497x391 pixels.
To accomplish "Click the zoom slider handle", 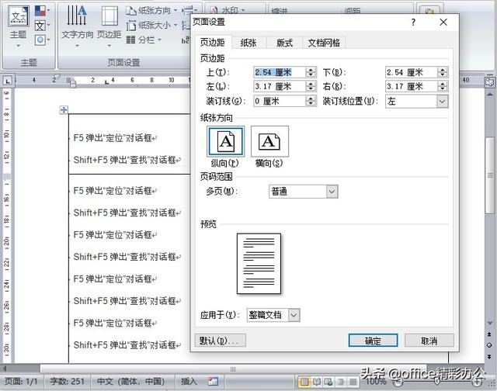I will (438, 382).
